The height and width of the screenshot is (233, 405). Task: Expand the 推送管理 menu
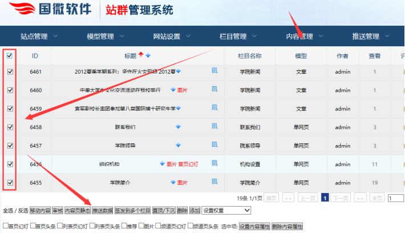coord(371,37)
